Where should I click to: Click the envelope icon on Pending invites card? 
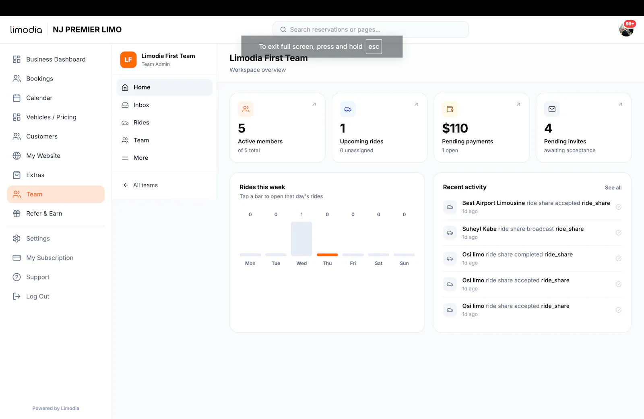click(x=552, y=109)
